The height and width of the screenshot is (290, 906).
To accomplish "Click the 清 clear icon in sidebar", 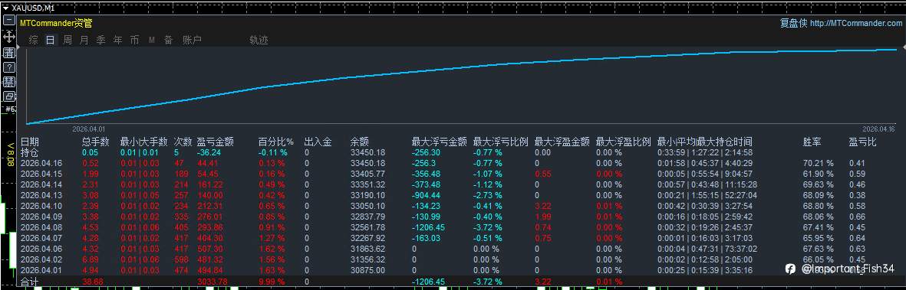I will tap(8, 53).
